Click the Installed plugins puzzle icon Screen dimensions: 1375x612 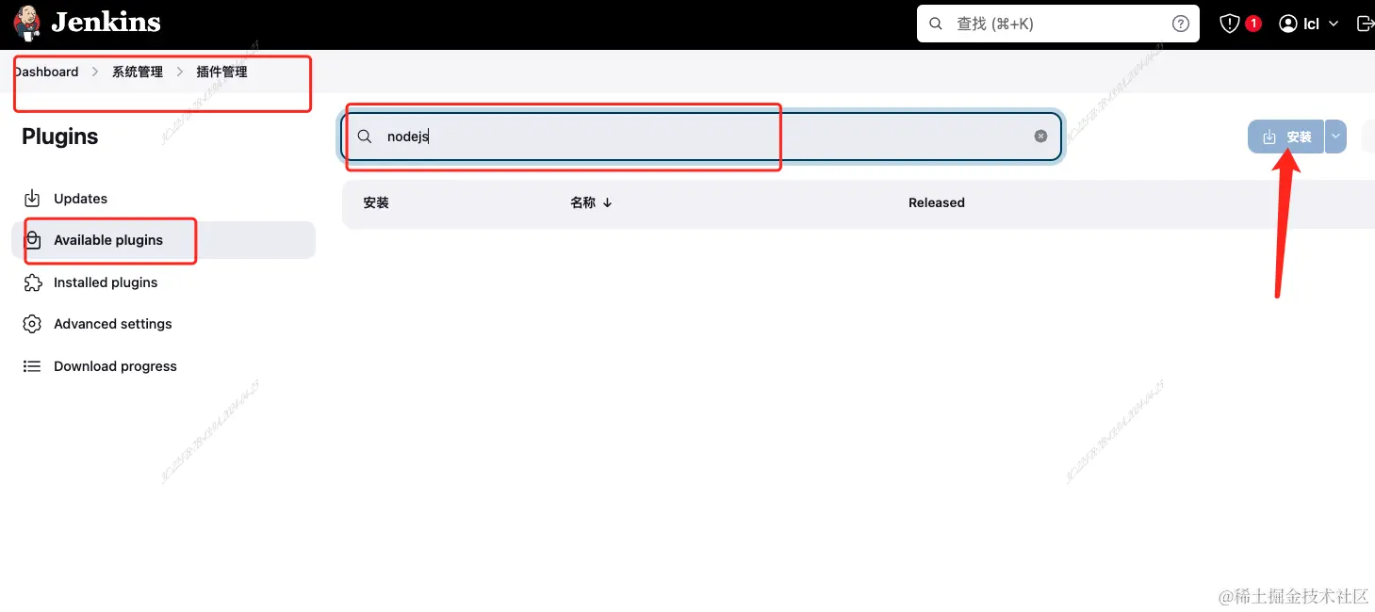[x=32, y=282]
